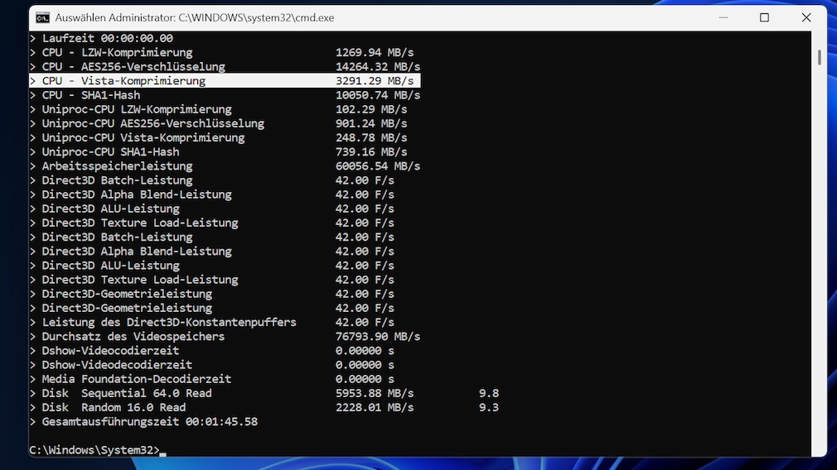Maximize the cmd.exe window

[764, 17]
